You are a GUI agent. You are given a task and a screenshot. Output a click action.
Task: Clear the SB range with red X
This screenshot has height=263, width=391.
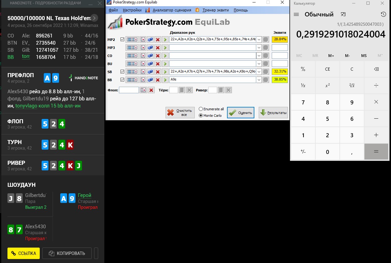pyautogui.click(x=158, y=72)
